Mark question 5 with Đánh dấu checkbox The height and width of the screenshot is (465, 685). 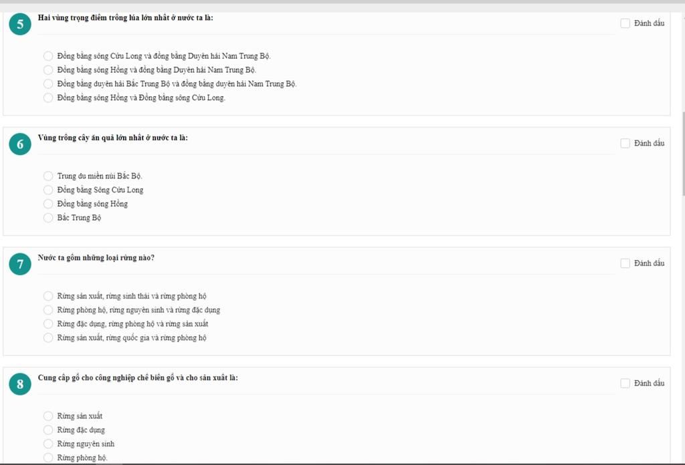click(x=625, y=23)
